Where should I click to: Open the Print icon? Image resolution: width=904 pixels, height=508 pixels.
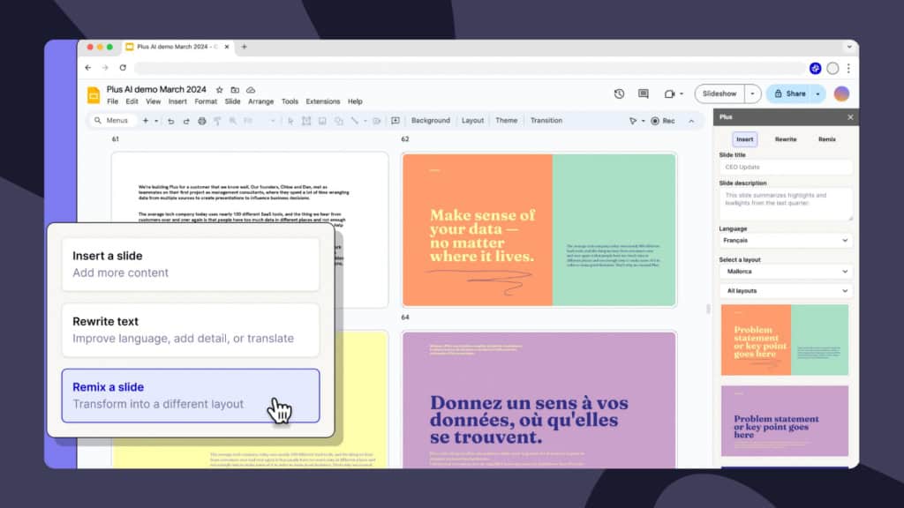[201, 121]
